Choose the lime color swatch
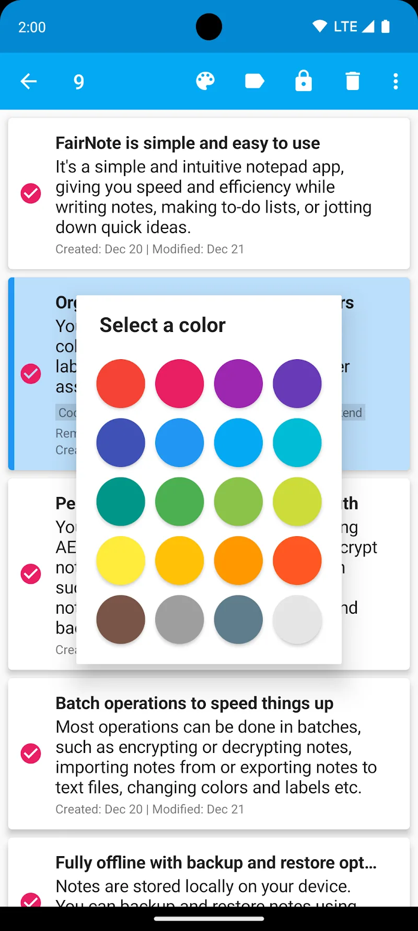Screen dimensions: 418x931 tap(297, 501)
